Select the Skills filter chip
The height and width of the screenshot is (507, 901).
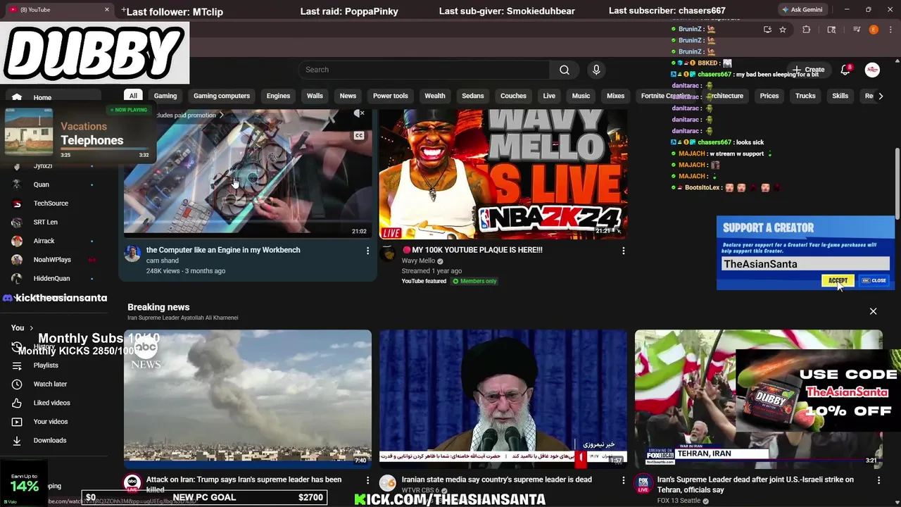tap(840, 96)
